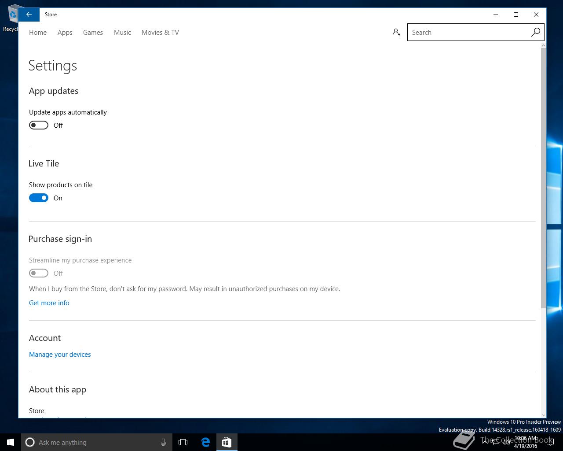Click the scrollbar up arrow

click(543, 45)
